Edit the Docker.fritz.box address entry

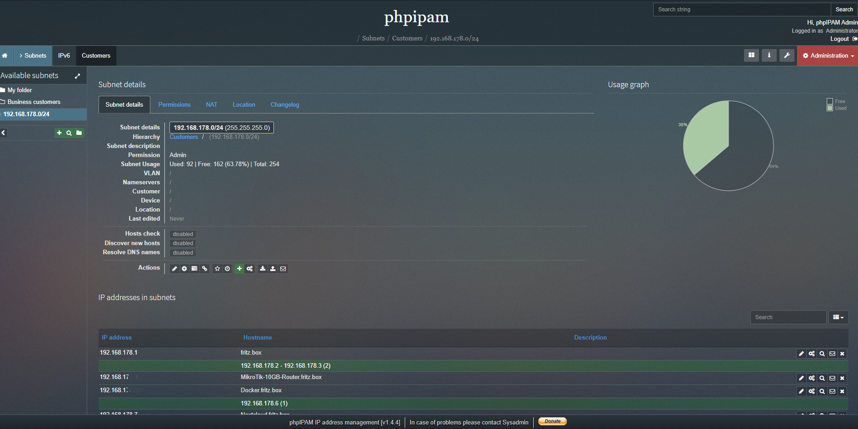pyautogui.click(x=801, y=391)
